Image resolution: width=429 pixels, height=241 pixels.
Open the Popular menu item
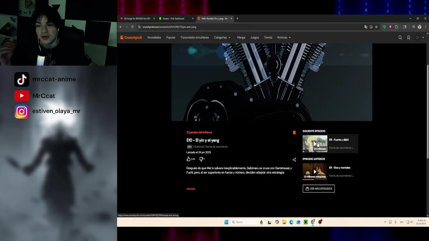171,37
